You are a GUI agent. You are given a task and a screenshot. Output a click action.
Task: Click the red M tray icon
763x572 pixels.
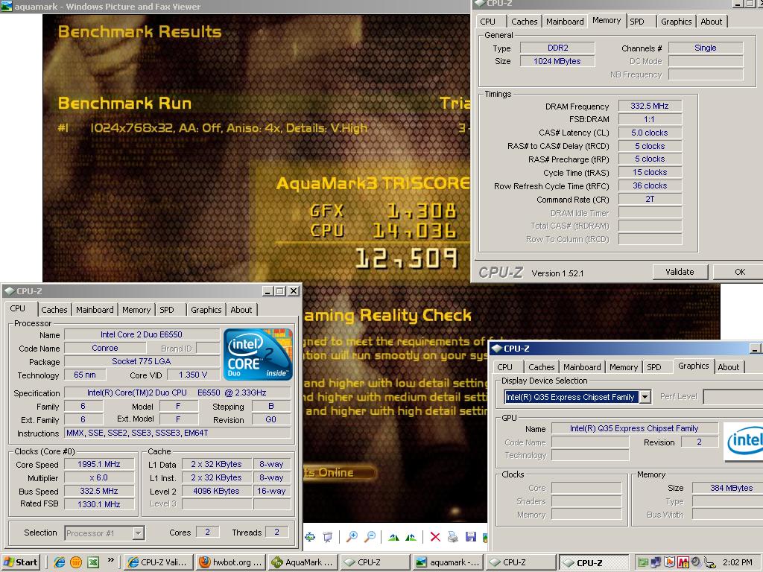[x=683, y=562]
